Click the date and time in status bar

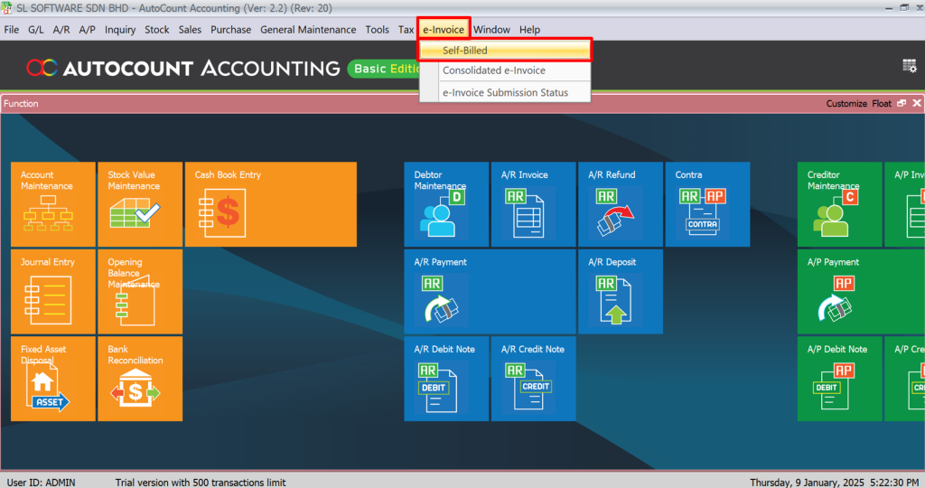(834, 482)
